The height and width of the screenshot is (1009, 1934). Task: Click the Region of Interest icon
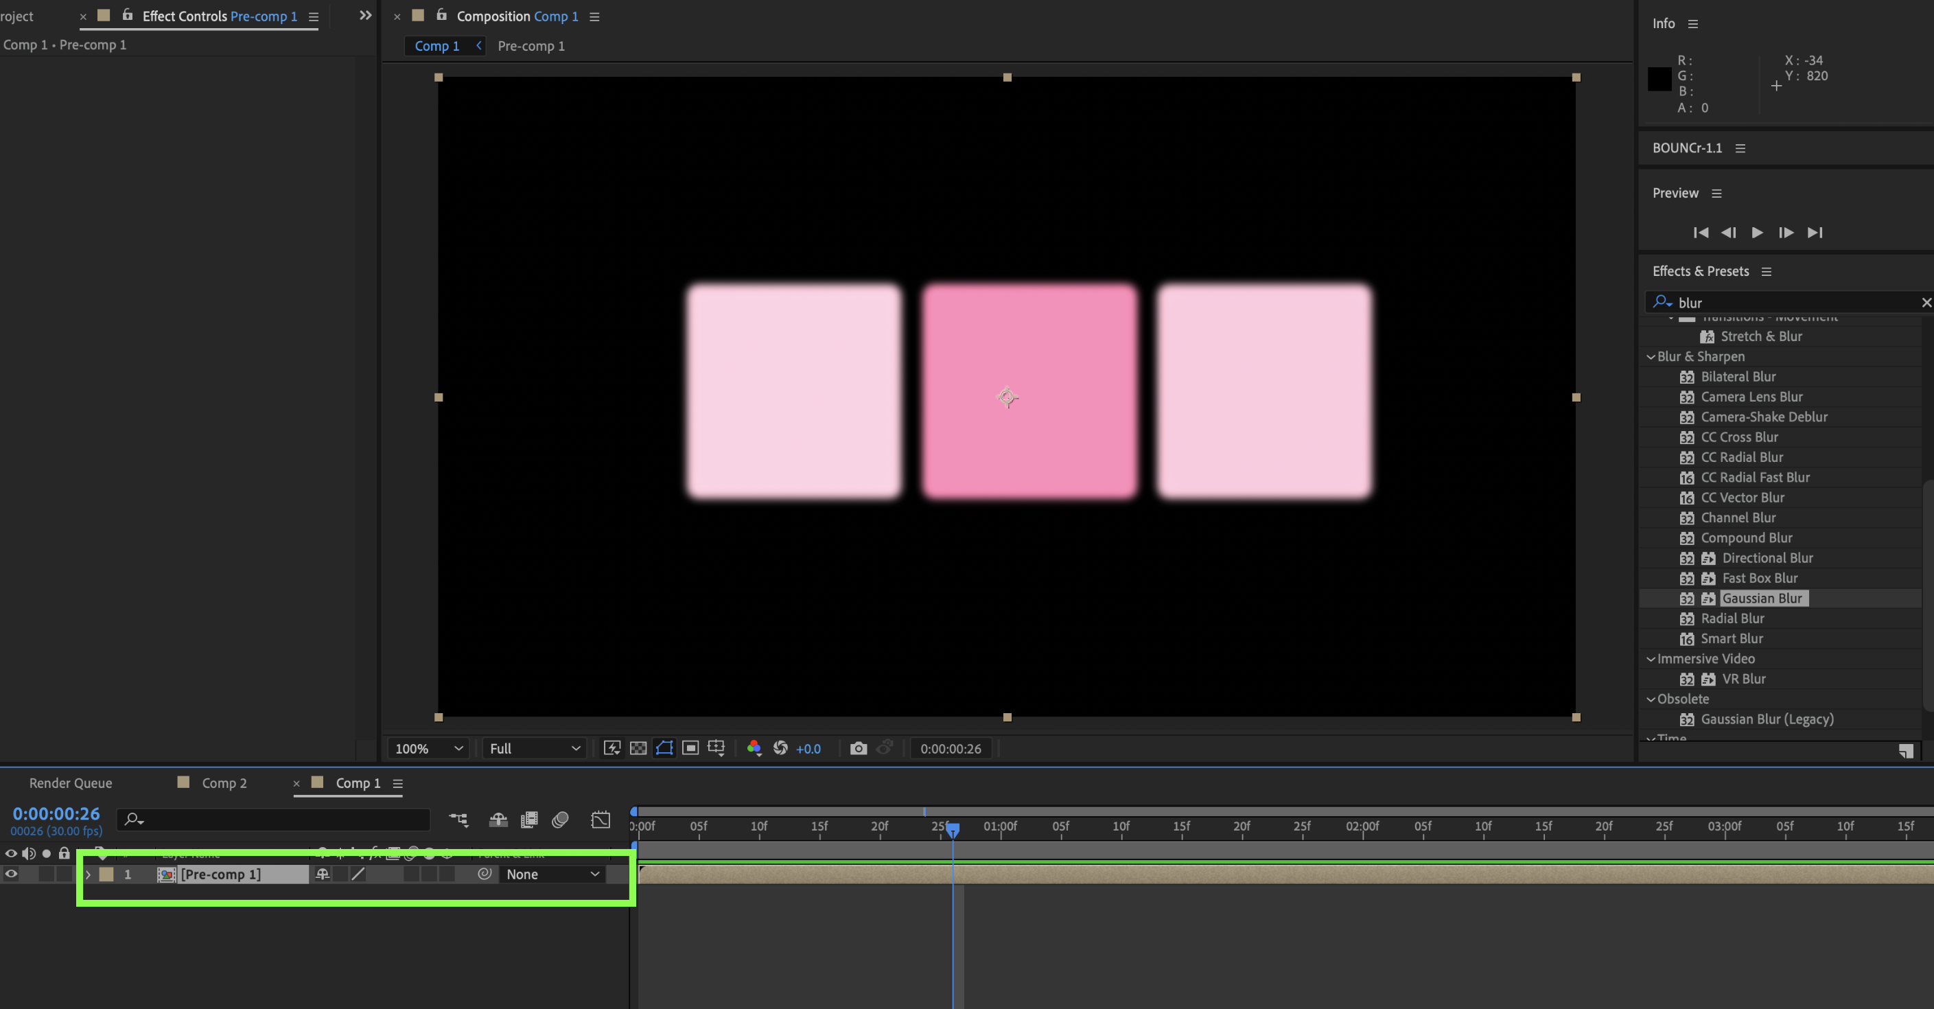point(690,748)
